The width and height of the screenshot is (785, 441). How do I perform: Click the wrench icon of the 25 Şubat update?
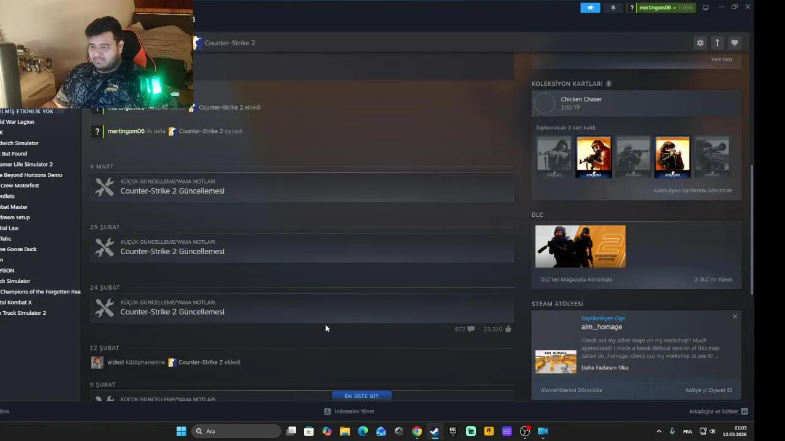tap(104, 247)
